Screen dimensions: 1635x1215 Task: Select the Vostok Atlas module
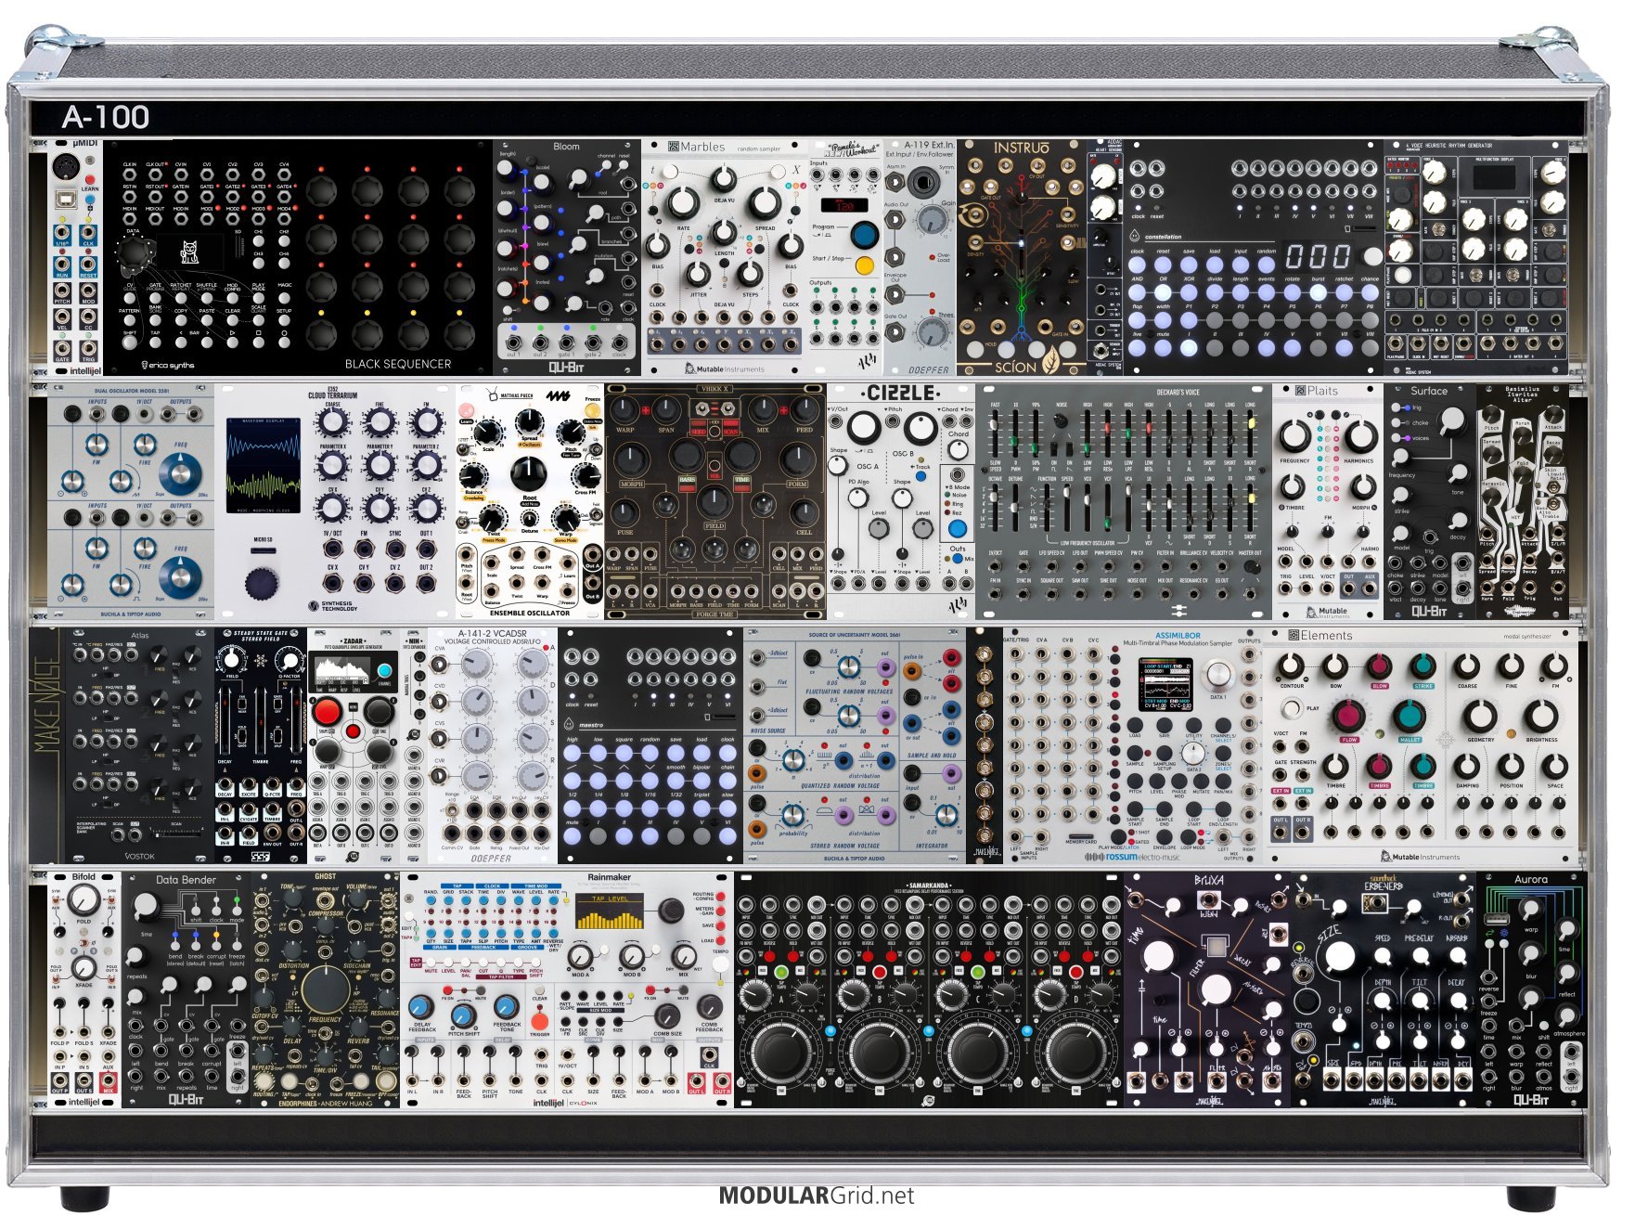[139, 746]
